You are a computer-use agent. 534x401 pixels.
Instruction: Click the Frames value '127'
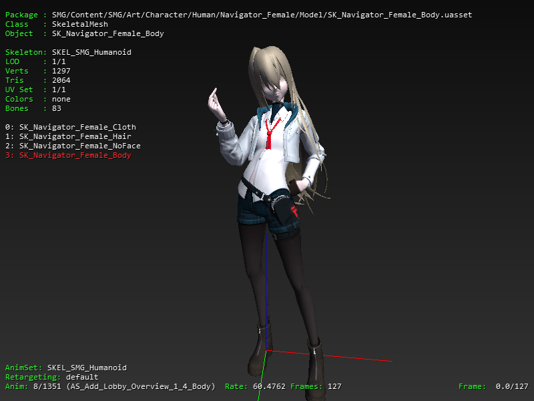pyautogui.click(x=334, y=386)
